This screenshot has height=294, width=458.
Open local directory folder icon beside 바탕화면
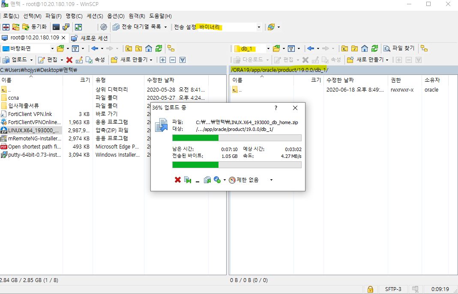point(60,48)
